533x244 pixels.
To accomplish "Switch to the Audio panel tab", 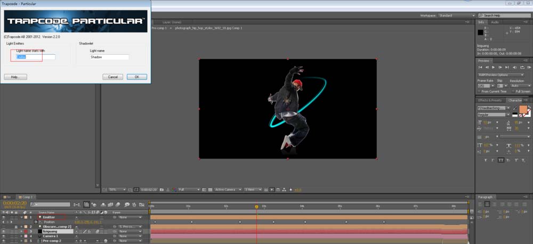I will click(495, 22).
